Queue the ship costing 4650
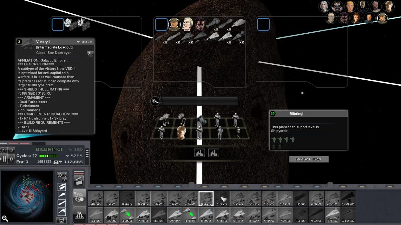401x225 pixels. [332, 199]
